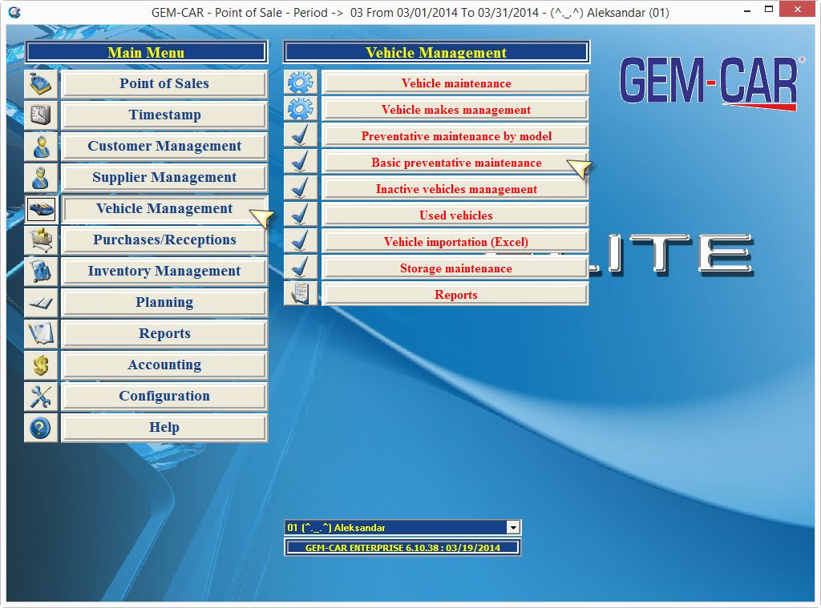The height and width of the screenshot is (608, 821).
Task: Click the car icon beside Vehicle Management
Action: [x=41, y=209]
